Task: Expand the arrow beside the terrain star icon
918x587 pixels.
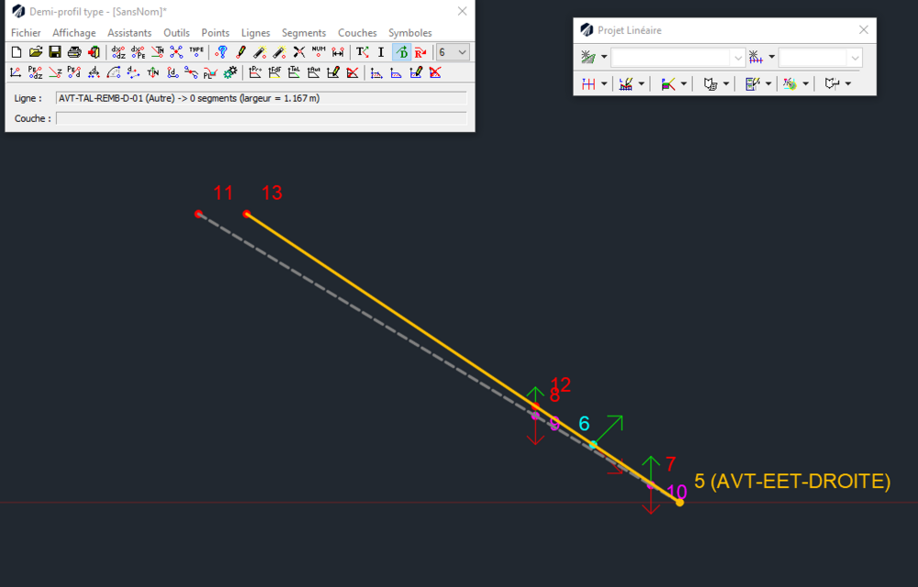Action: [x=604, y=57]
